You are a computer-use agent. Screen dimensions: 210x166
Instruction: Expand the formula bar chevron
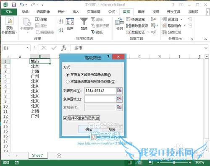206,48
